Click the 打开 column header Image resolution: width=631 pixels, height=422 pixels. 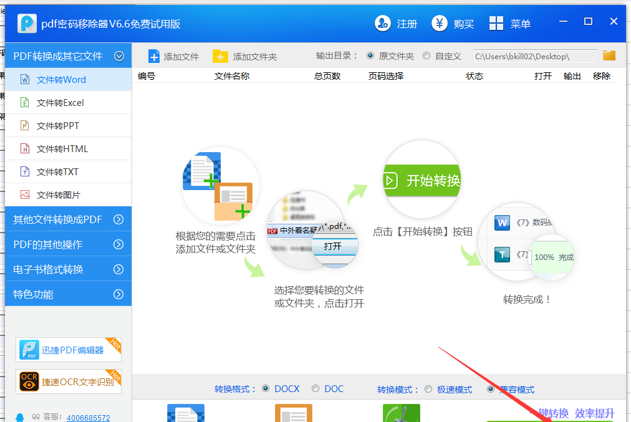click(x=543, y=76)
